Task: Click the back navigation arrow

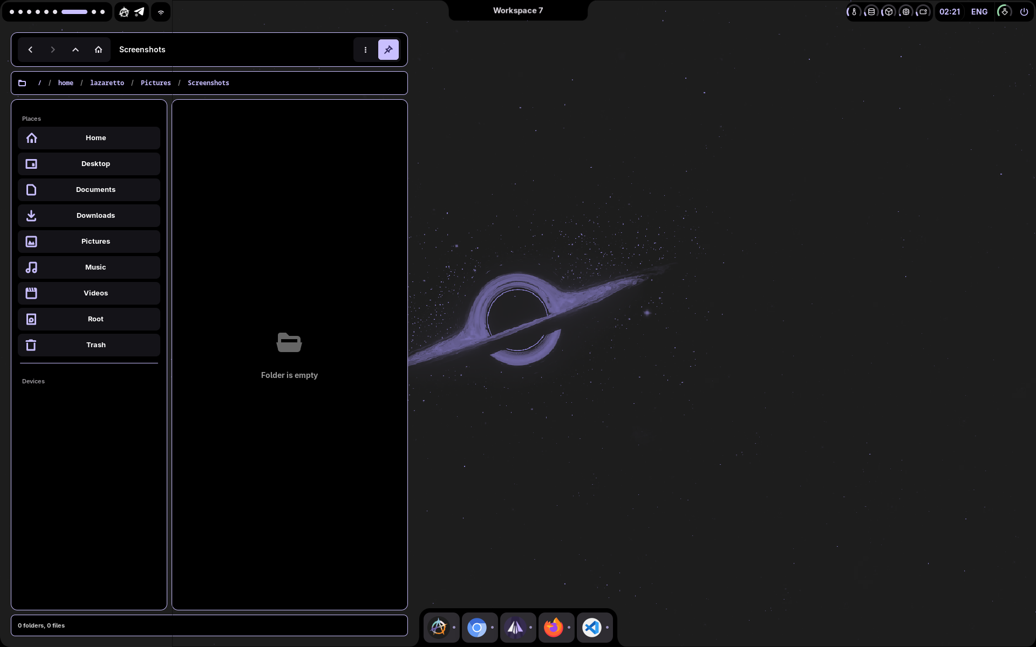Action: tap(30, 50)
